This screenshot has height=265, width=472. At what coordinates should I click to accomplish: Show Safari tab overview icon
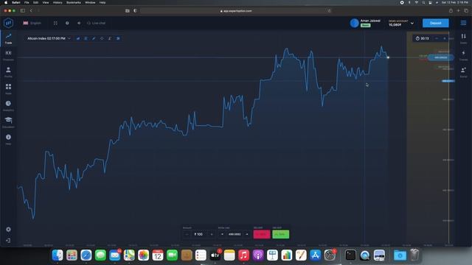[x=466, y=10]
